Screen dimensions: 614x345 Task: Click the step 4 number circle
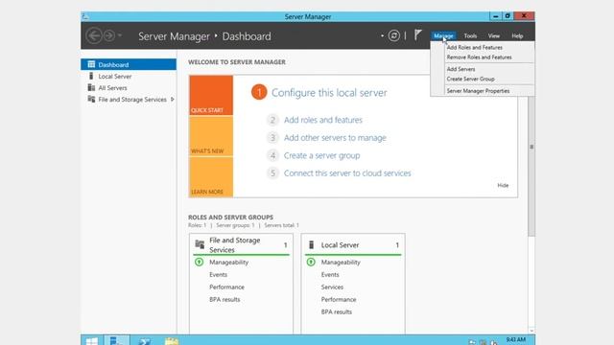coord(272,155)
